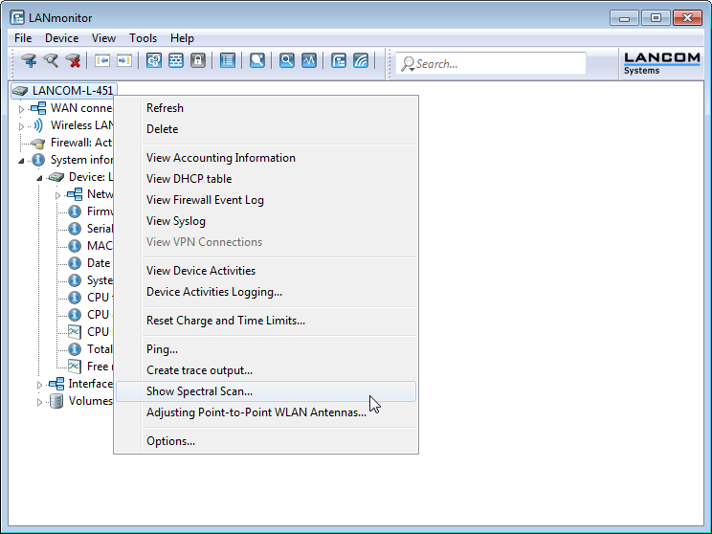
Task: Collapse the System information tree node
Action: click(x=21, y=161)
